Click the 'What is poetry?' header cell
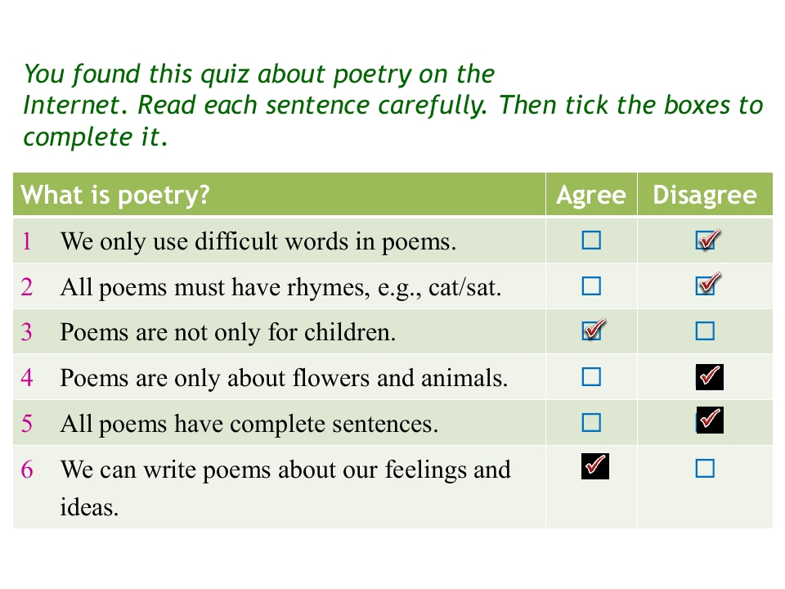This screenshot has height=589, width=785. [279, 195]
